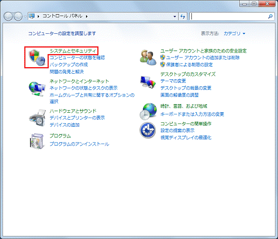Click プログラムのアンインストール link
278x239 pixels.
79,144
